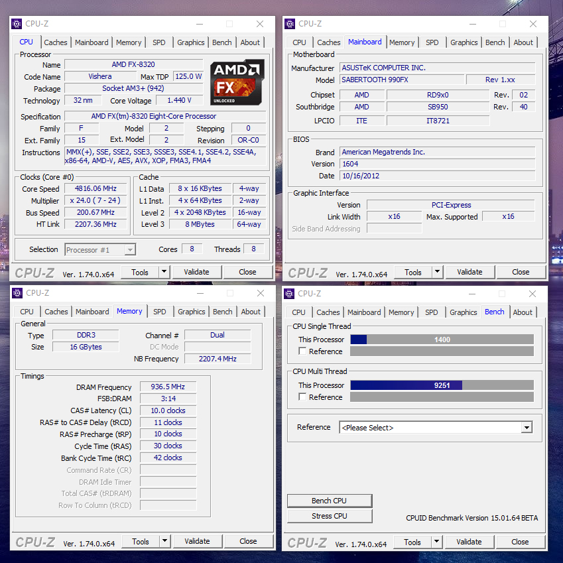
Task: Click the single thread 1400 score bar
Action: click(442, 340)
